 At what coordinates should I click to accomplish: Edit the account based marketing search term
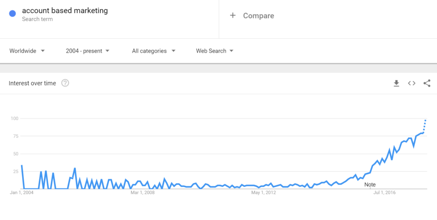tap(65, 11)
